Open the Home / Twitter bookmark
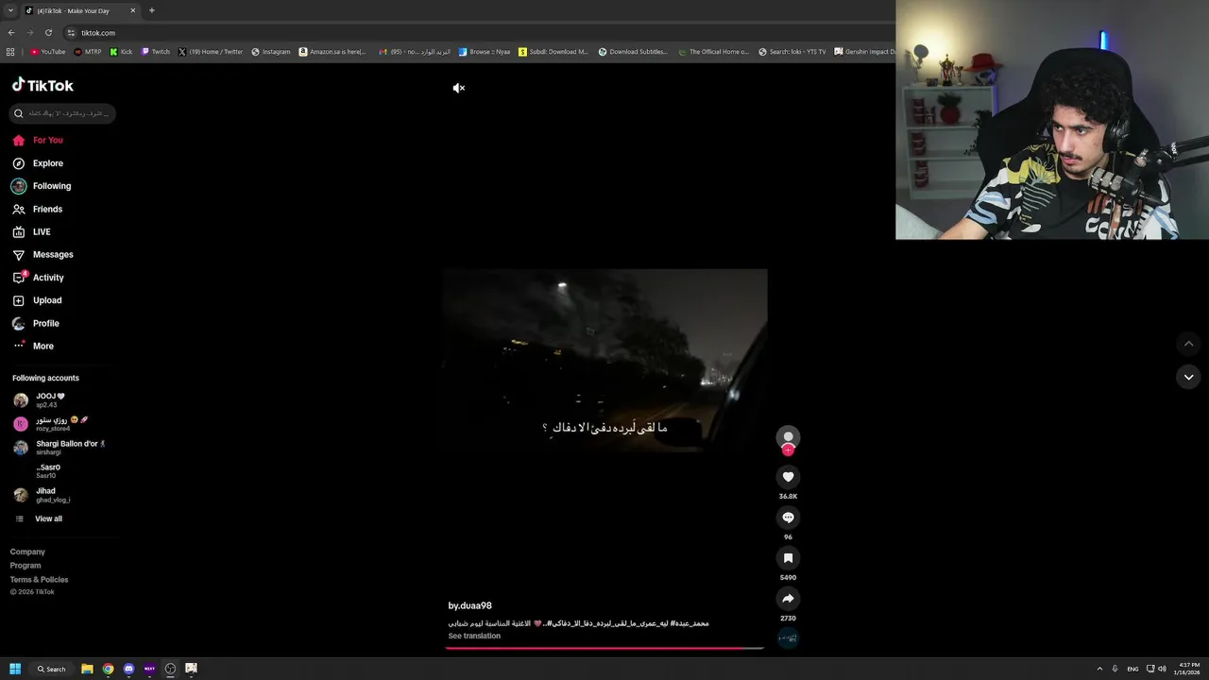1209x680 pixels. 211,52
